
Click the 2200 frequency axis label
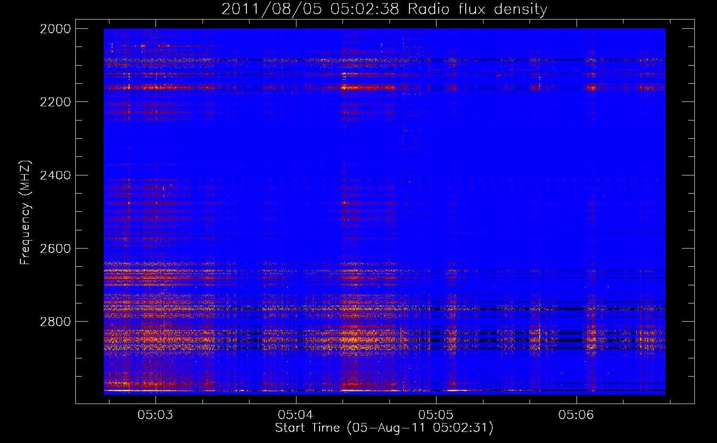tap(55, 102)
